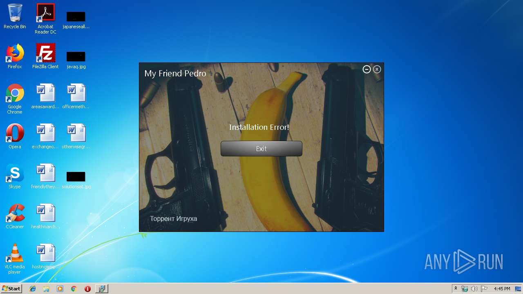Launch Google Chrome desktop shortcut

(x=15, y=99)
